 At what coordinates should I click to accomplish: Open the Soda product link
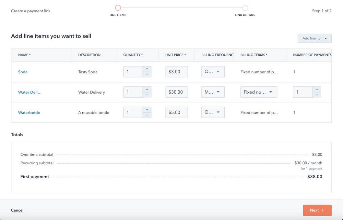point(23,72)
